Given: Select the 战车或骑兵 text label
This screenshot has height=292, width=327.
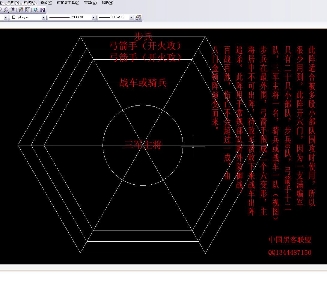Looking at the screenshot, I should (x=143, y=83).
